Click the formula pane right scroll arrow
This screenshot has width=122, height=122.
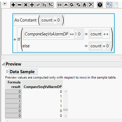(x=121, y=58)
